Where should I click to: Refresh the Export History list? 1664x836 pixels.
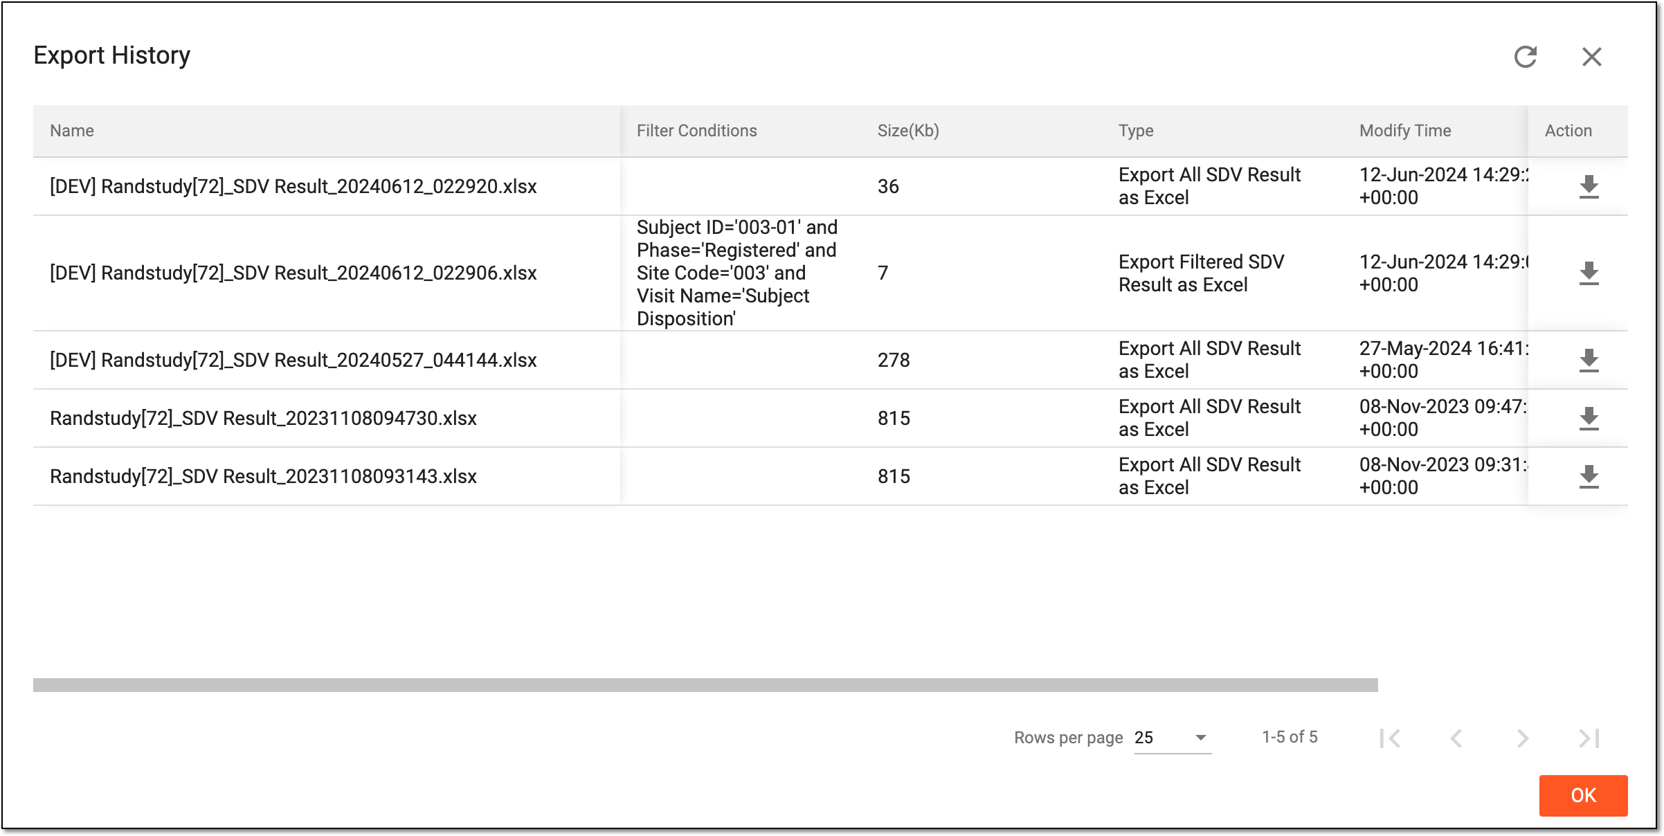pos(1526,57)
